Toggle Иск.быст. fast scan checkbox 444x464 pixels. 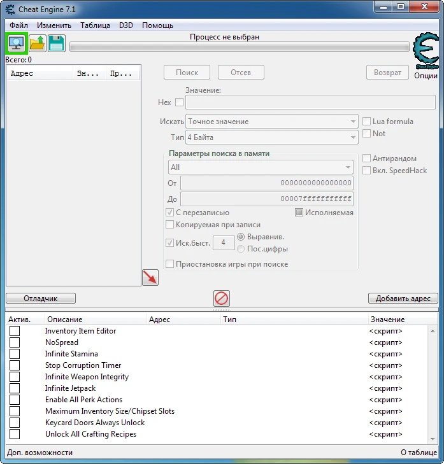169,243
